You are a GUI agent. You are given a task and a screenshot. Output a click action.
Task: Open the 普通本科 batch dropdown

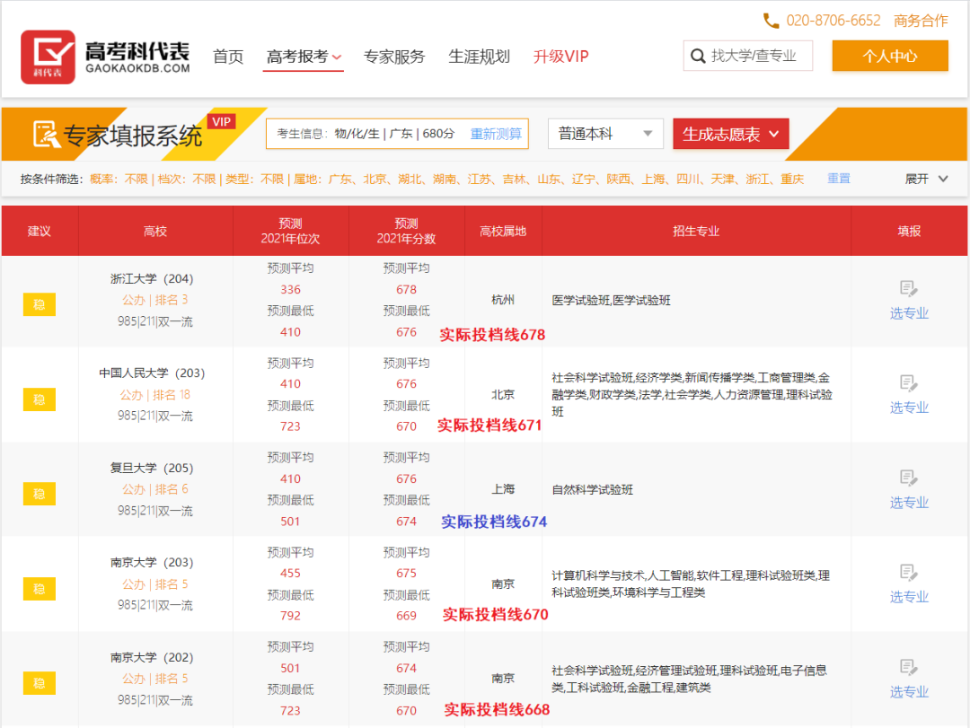(x=605, y=134)
